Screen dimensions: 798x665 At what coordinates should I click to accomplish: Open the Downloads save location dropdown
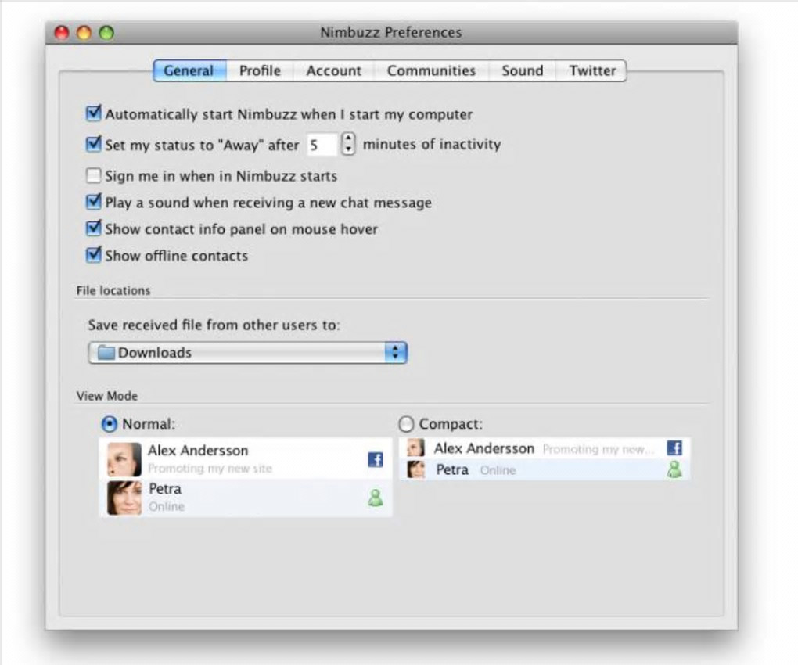[248, 353]
